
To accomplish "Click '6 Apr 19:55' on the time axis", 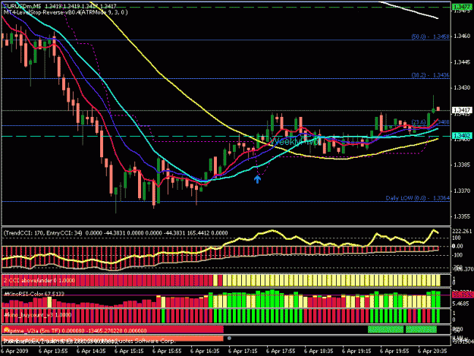I will point(394,351).
